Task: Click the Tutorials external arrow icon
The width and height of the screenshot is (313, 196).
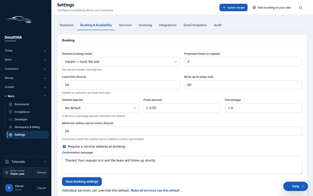Action: (45, 162)
